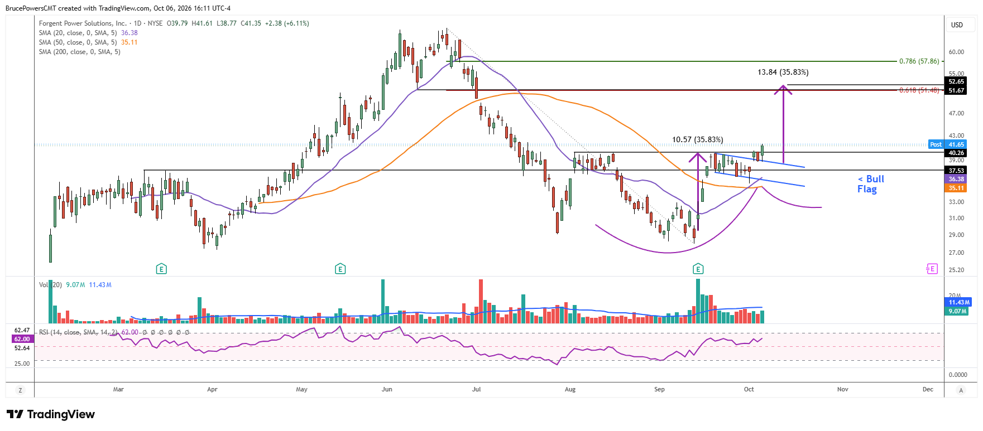Select the 0.618 (51.48) Fibonacci label

click(x=919, y=90)
